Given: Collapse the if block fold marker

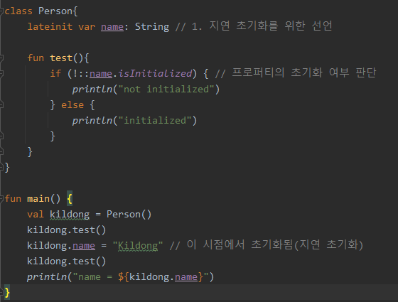Looking at the screenshot, I should pos(1,74).
